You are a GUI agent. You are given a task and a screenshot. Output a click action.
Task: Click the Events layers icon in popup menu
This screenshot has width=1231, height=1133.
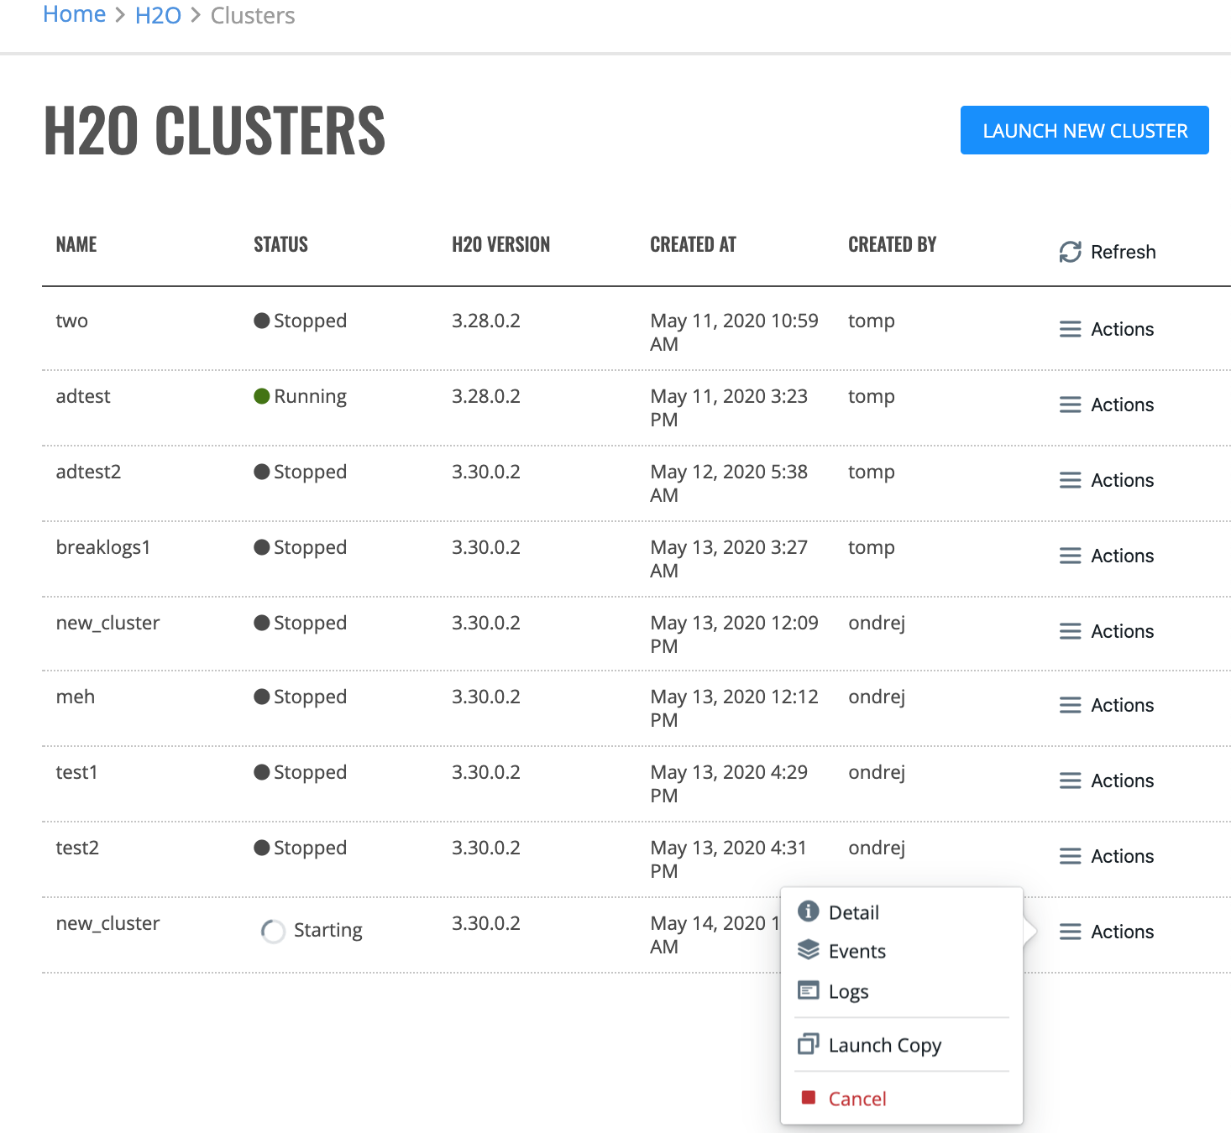[808, 950]
